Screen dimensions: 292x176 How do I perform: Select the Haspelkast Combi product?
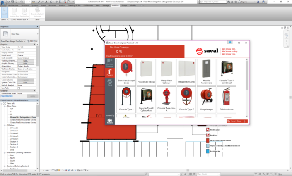pos(186,72)
